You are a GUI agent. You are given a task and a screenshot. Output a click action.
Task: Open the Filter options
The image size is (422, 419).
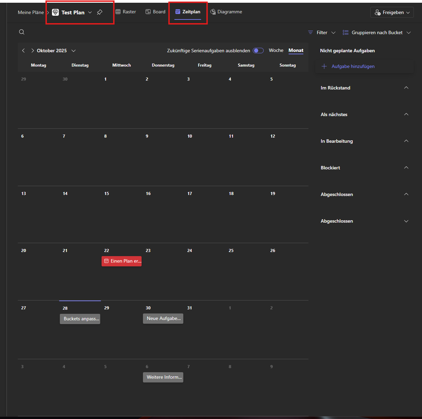322,32
